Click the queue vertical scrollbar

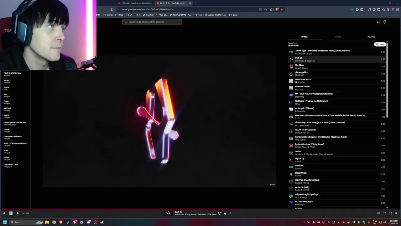point(387,80)
